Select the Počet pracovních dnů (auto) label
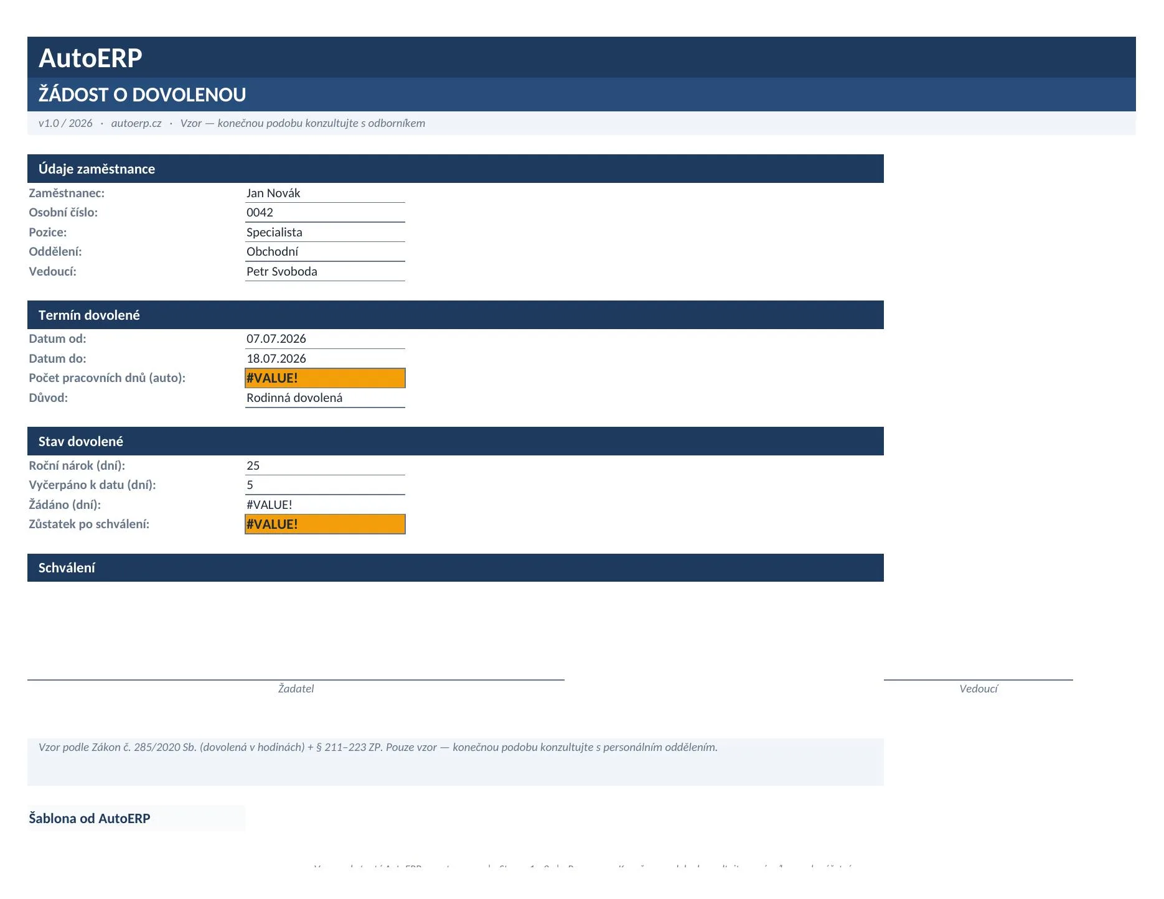 pyautogui.click(x=107, y=378)
